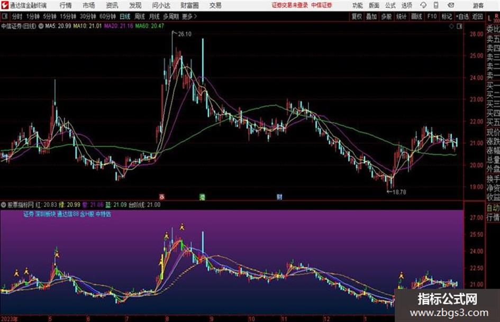Click the panel layout icon at chart top right
Image resolution: width=500 pixels, height=322 pixels.
click(x=459, y=26)
